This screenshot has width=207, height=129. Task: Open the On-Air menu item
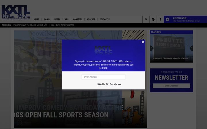tap(47, 19)
